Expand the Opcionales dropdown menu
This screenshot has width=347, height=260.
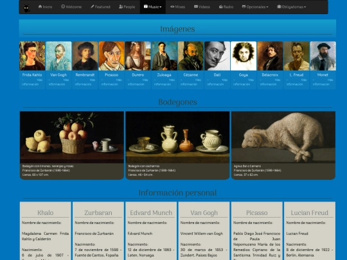255,7
